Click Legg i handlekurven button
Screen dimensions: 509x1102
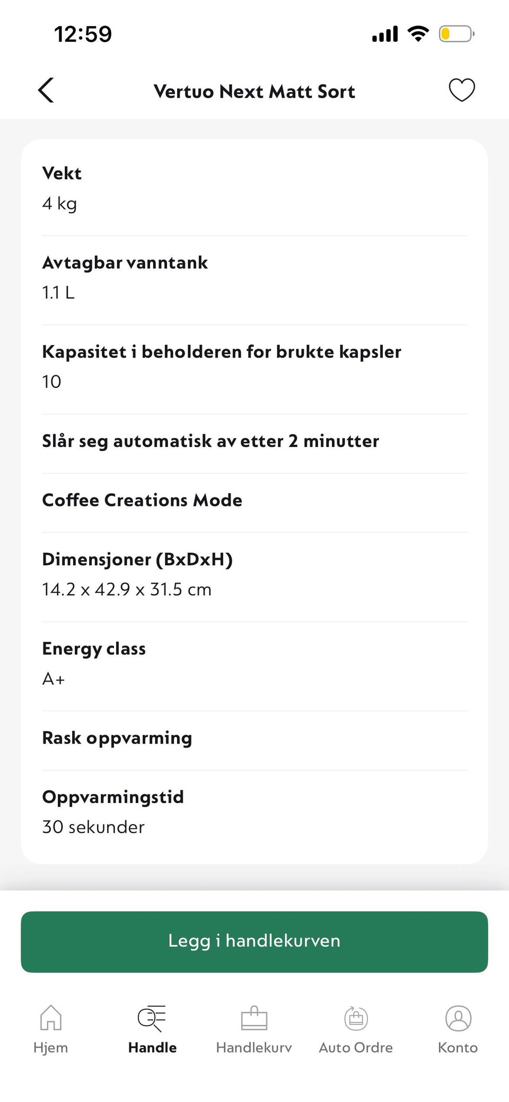click(x=254, y=942)
